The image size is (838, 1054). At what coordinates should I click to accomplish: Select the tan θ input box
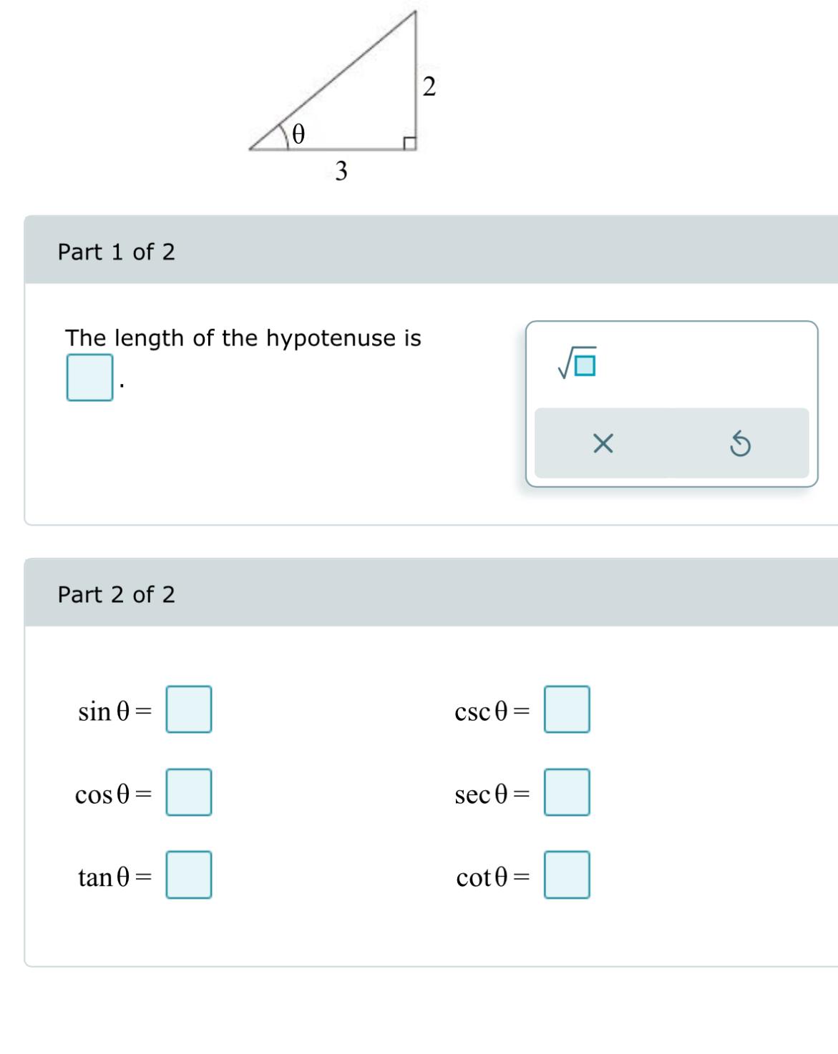[x=190, y=875]
